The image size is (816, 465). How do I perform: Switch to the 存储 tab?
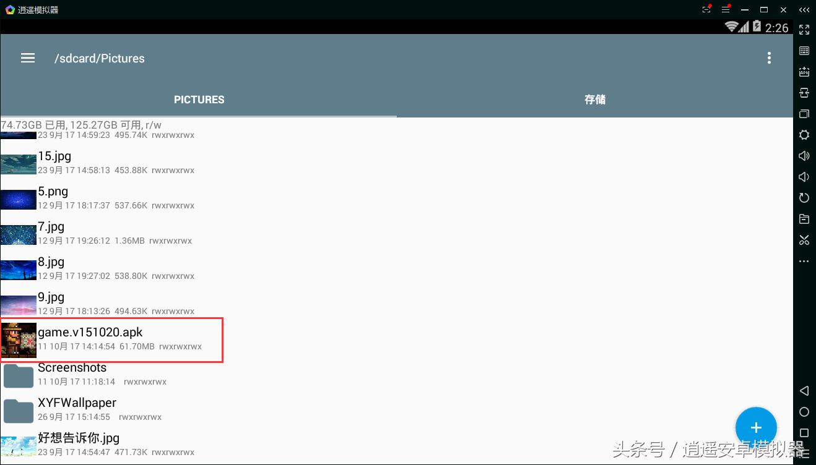coord(594,99)
